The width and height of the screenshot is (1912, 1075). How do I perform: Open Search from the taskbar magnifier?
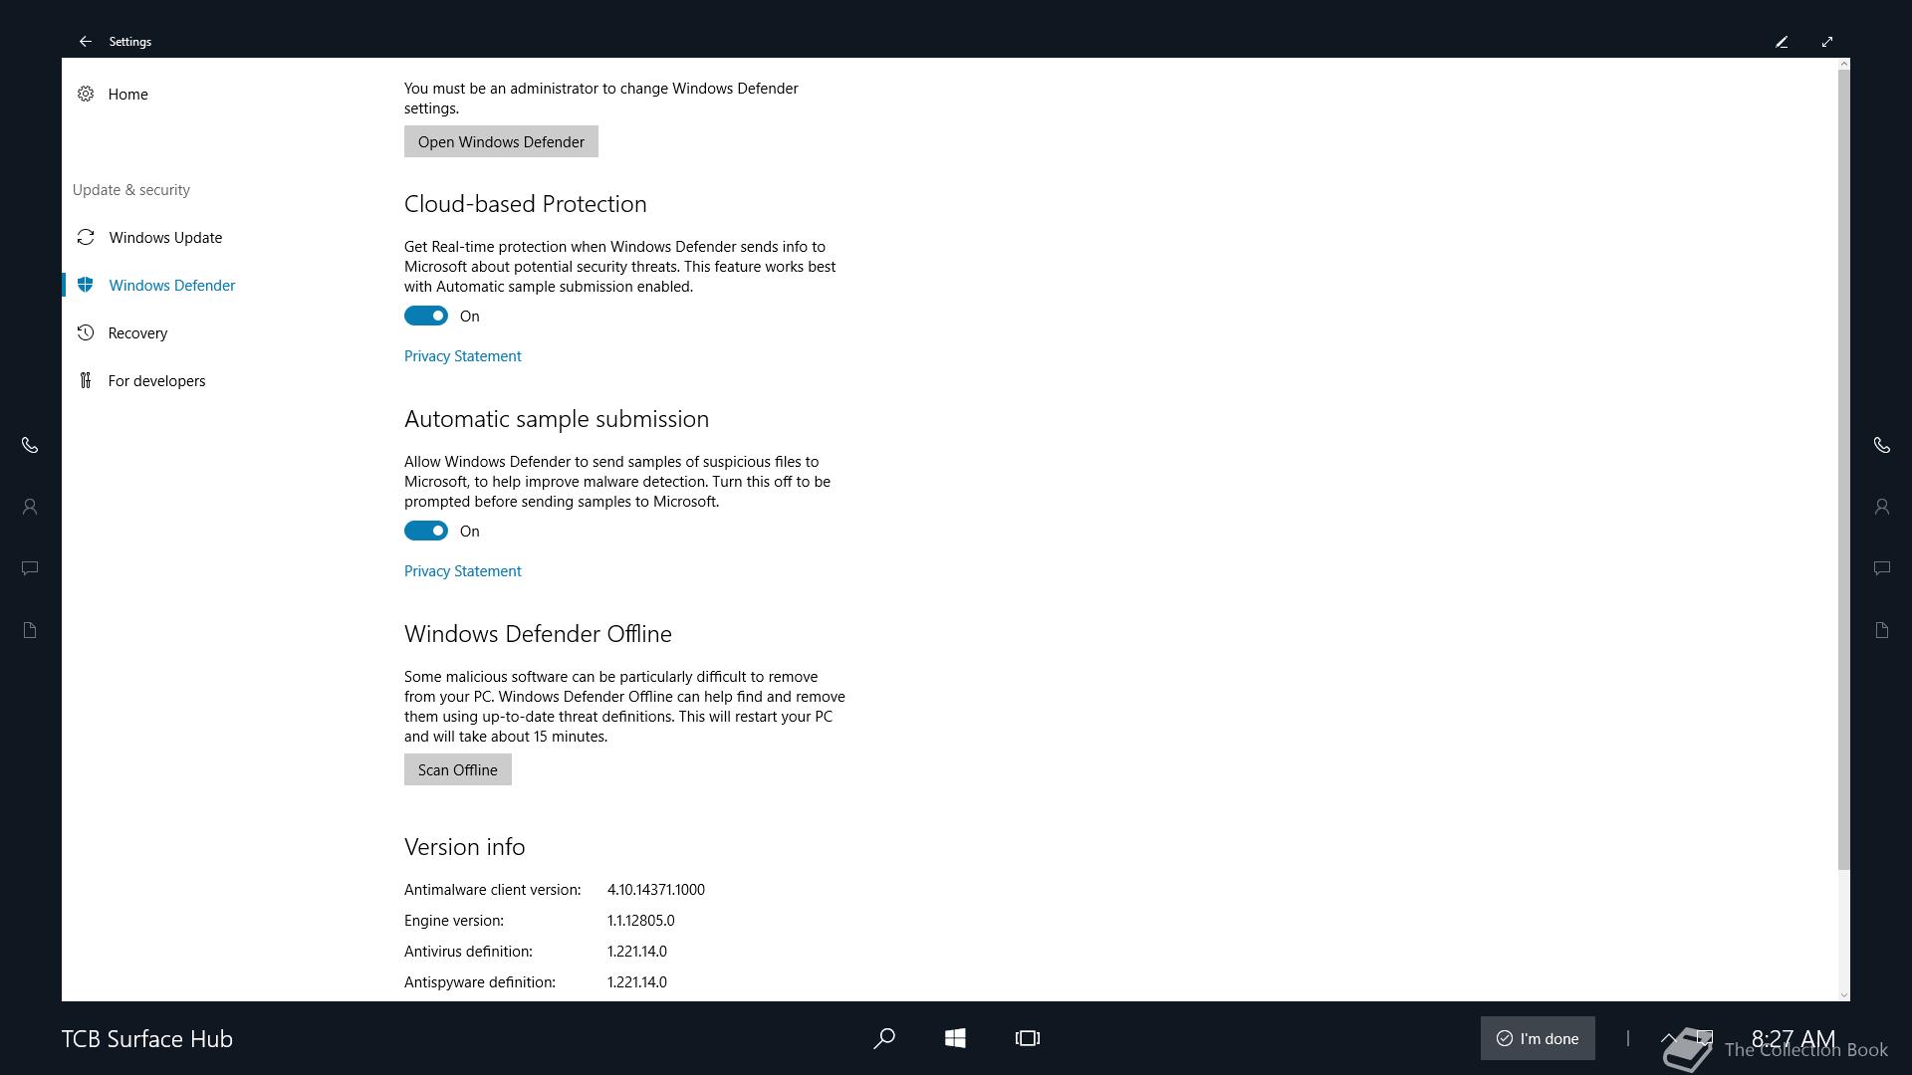(884, 1038)
